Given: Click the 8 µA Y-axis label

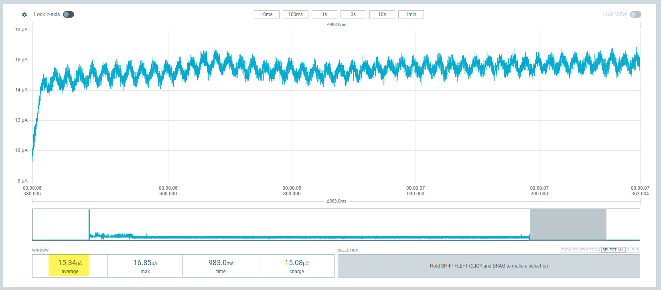Looking at the screenshot, I should coord(23,181).
